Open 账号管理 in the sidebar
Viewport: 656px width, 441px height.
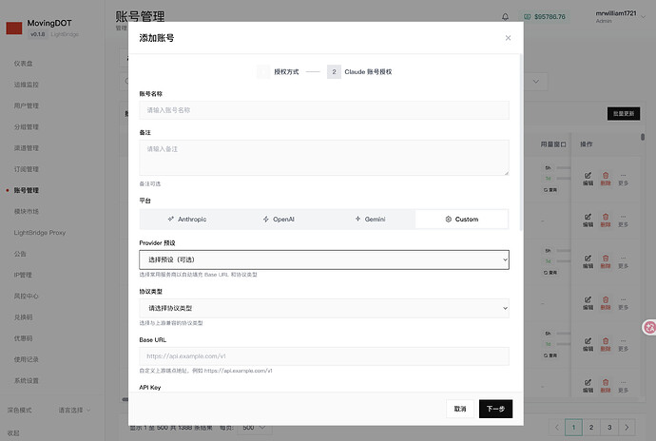coord(27,190)
